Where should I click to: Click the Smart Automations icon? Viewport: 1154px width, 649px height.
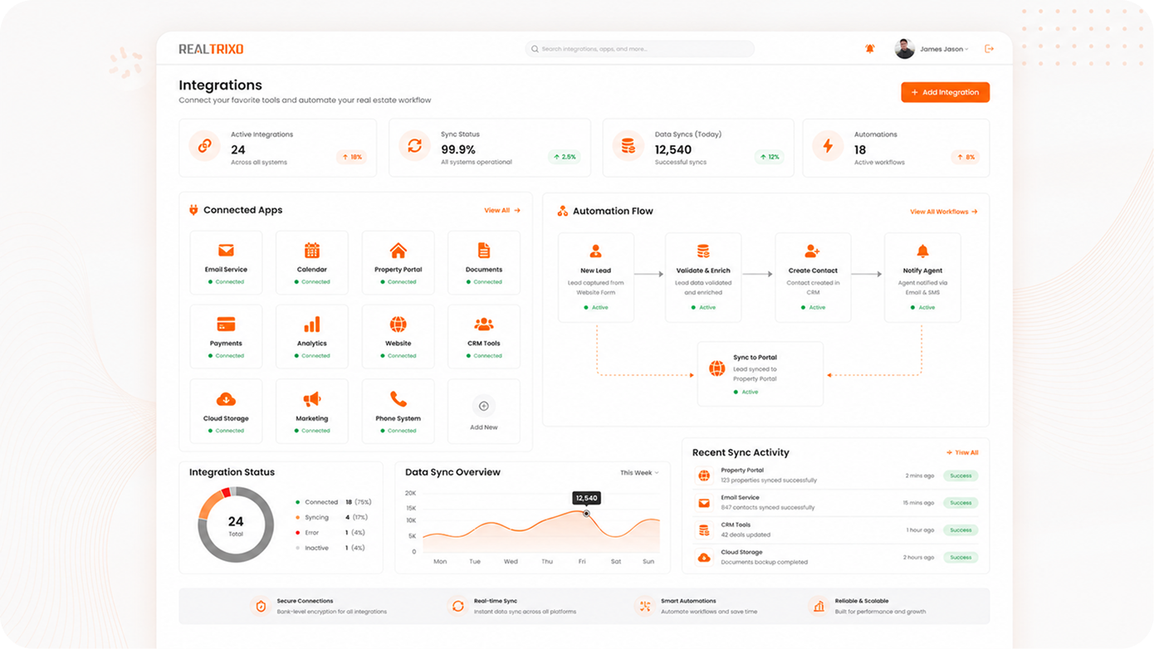[645, 607]
